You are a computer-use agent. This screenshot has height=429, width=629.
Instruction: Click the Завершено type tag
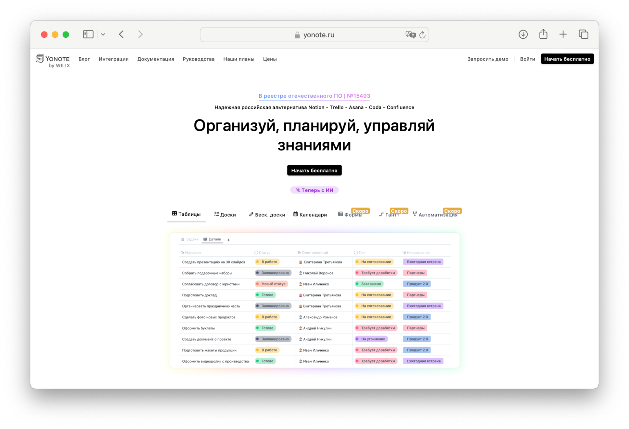point(369,284)
